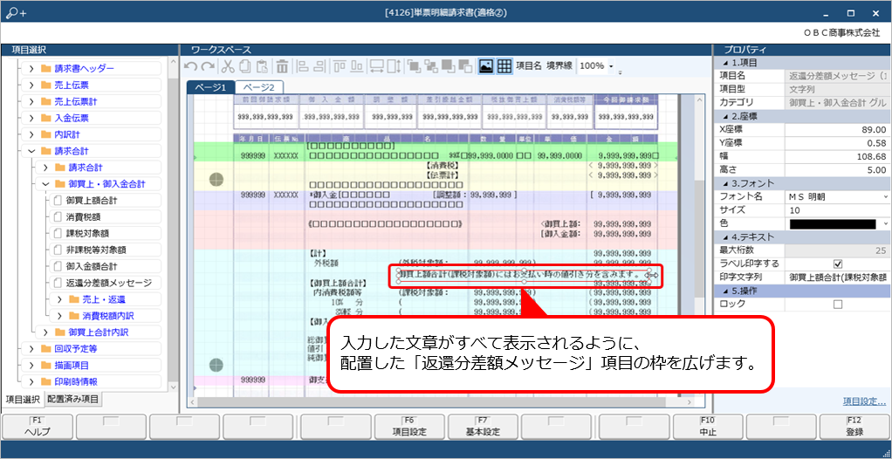Click the Delete trash can icon
The image size is (892, 459).
(282, 66)
